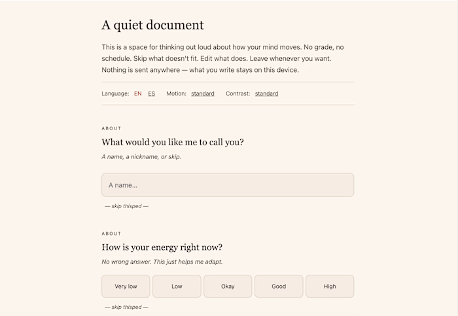Toggle the Contrast standard setting

[x=267, y=94]
